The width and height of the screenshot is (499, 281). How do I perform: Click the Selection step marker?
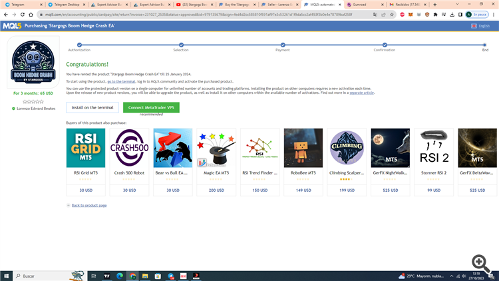(x=181, y=45)
